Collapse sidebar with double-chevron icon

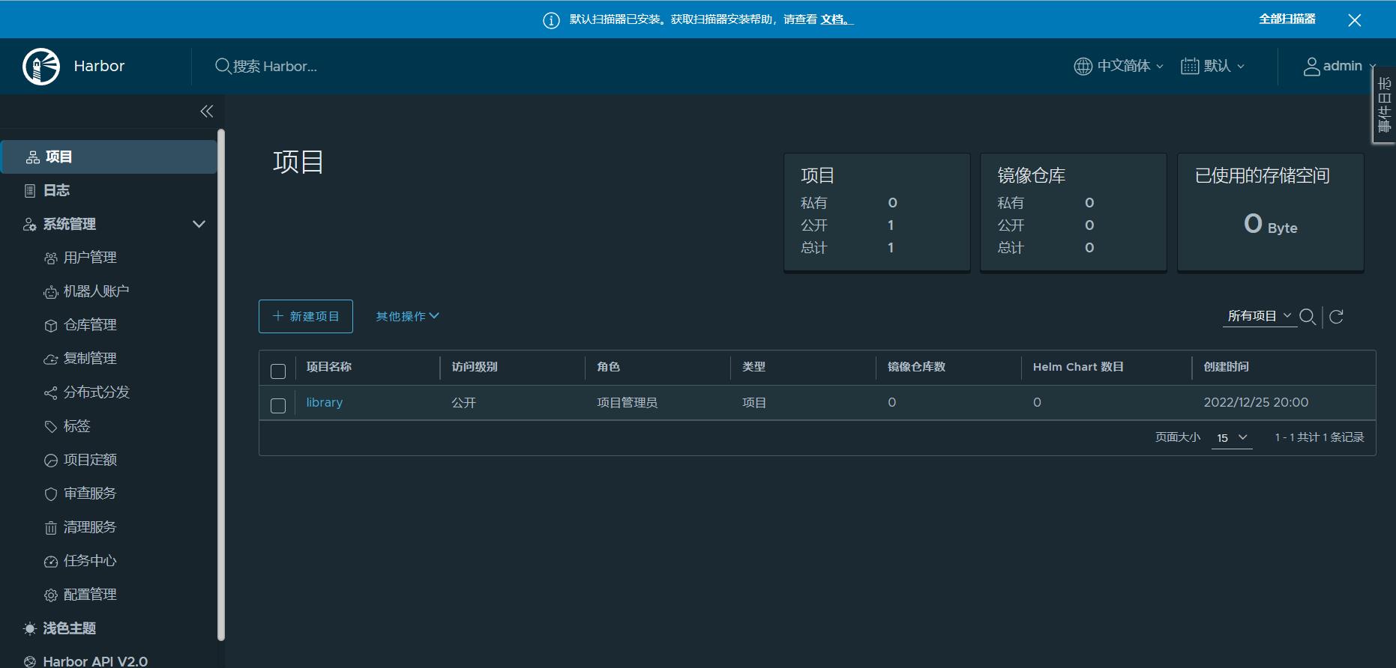tap(207, 112)
